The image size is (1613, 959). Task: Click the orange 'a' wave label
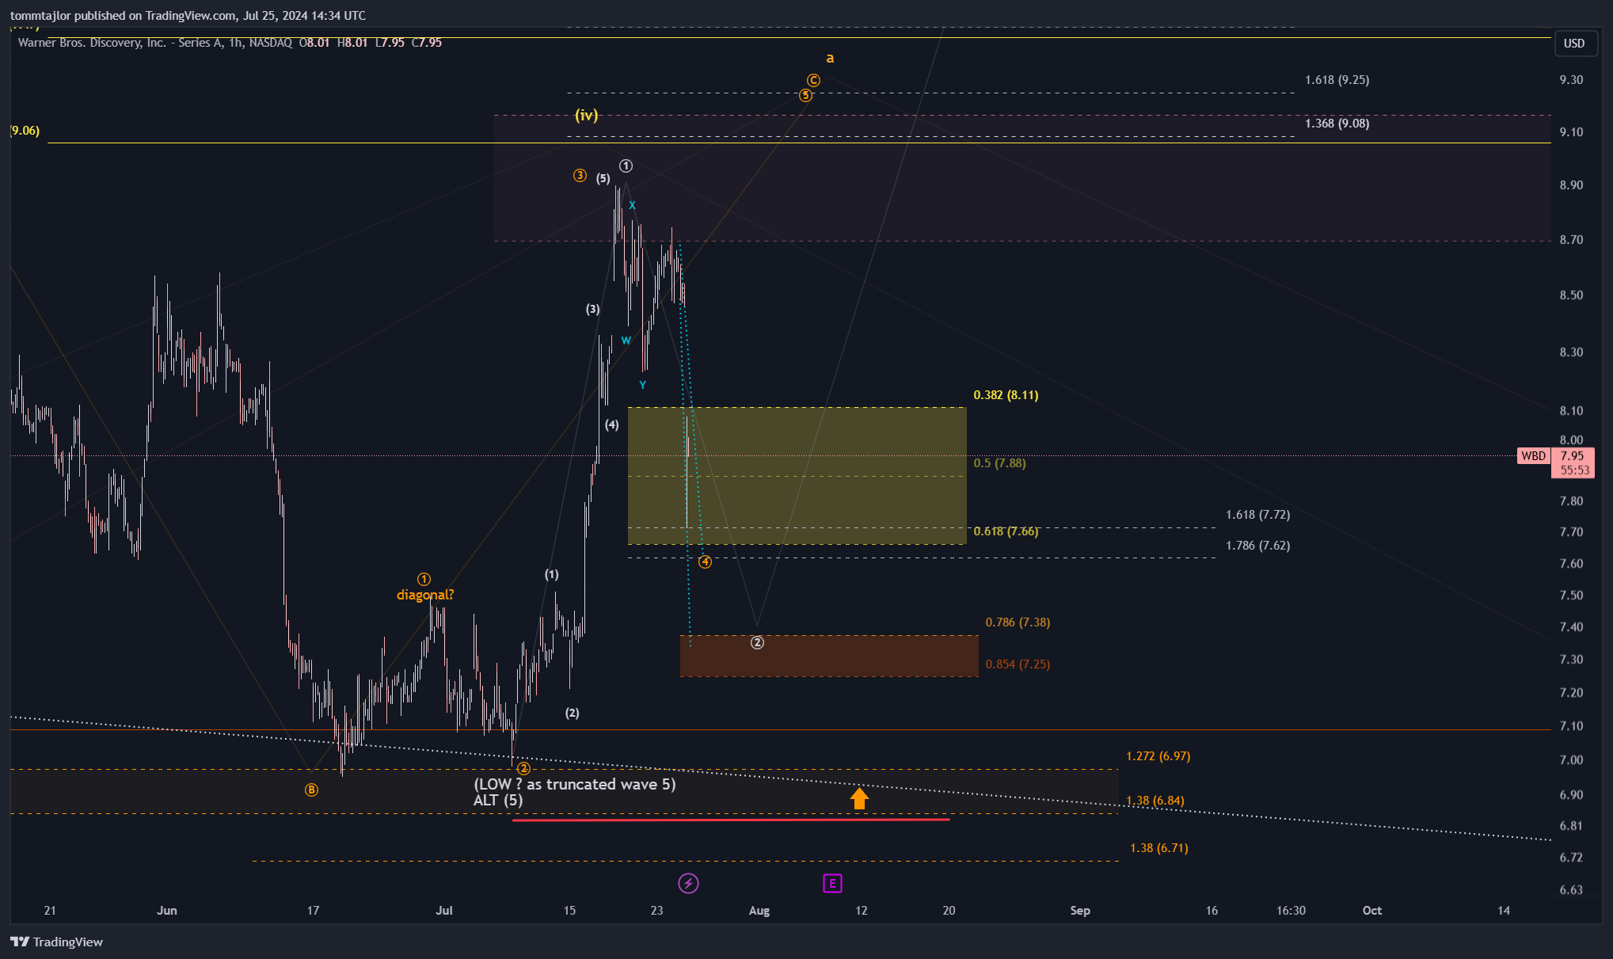[830, 58]
